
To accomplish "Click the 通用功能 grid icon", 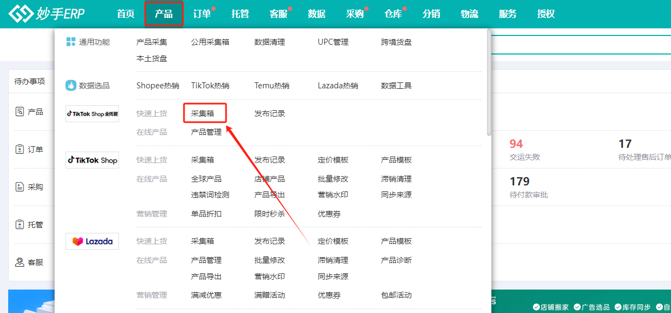I will click(x=70, y=42).
